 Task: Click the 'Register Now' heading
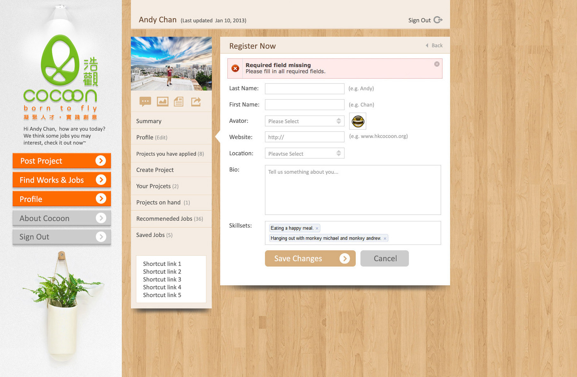[x=252, y=46]
